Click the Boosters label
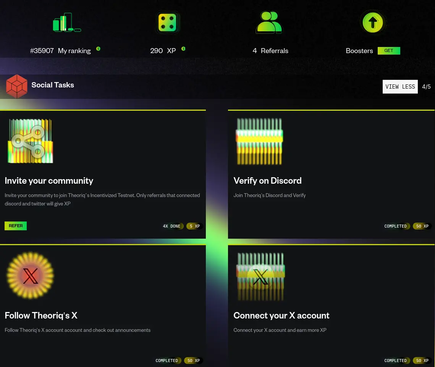435x367 pixels. (x=359, y=51)
